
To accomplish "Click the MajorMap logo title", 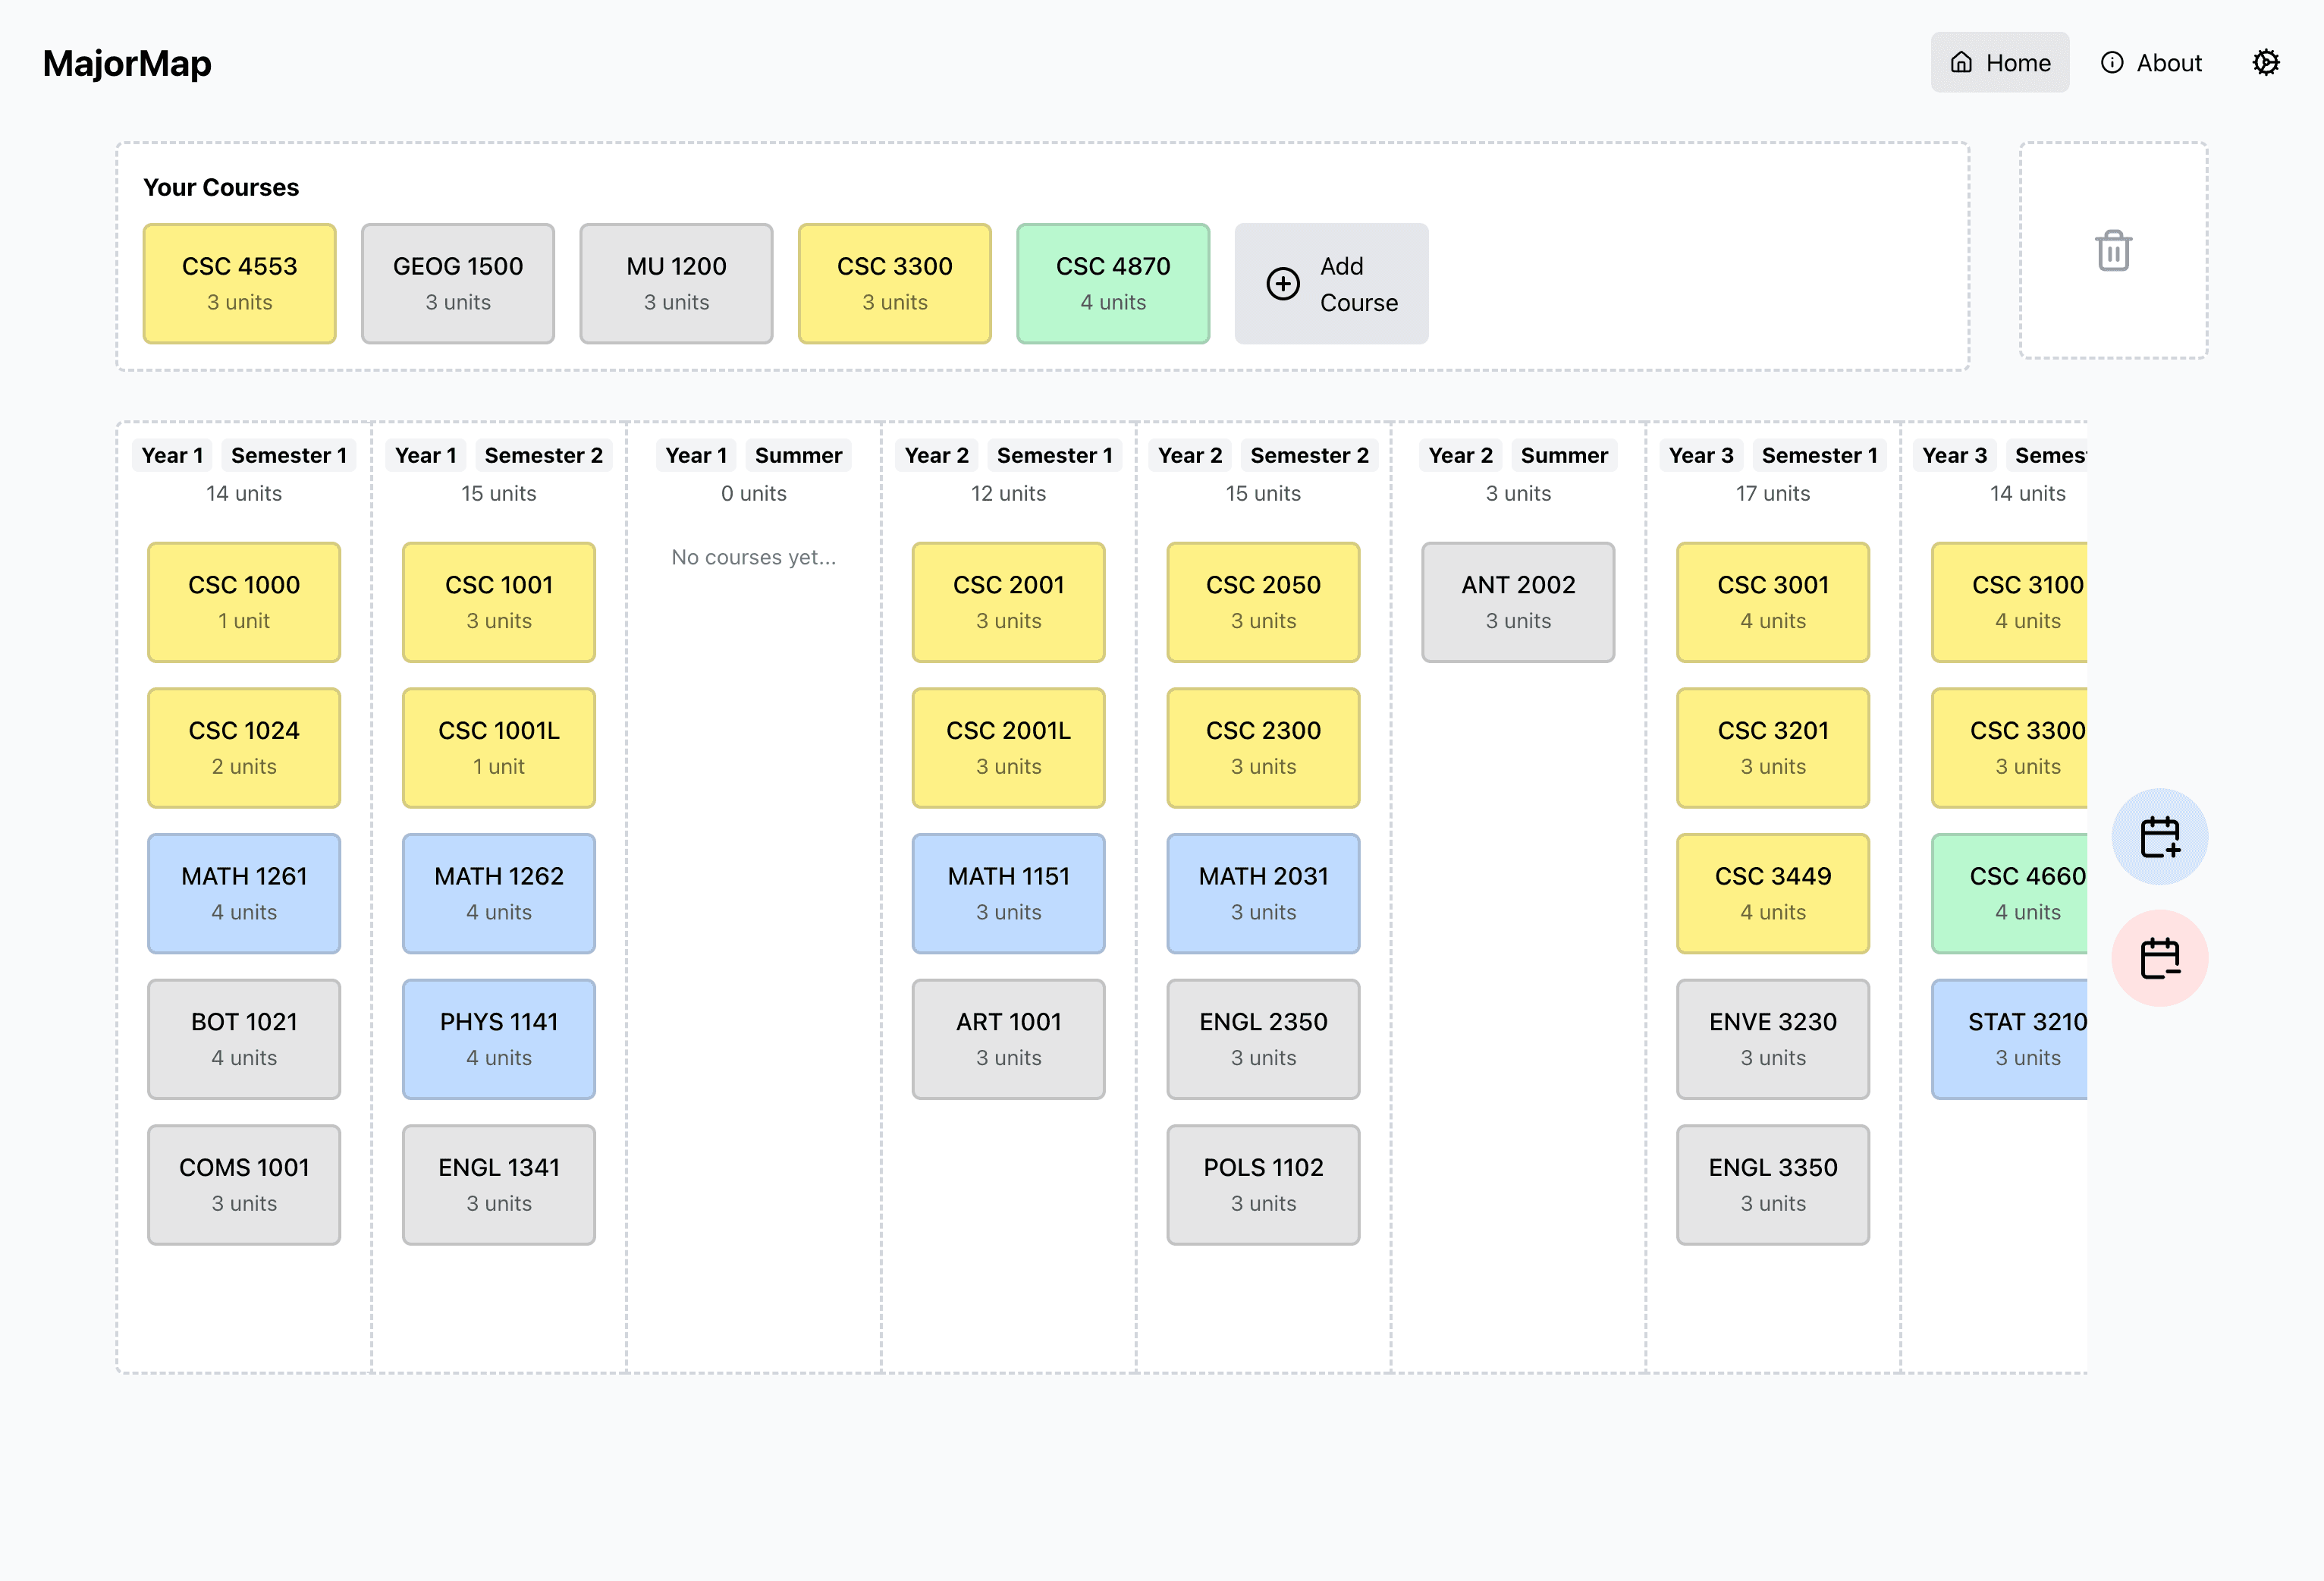I will click(x=127, y=63).
